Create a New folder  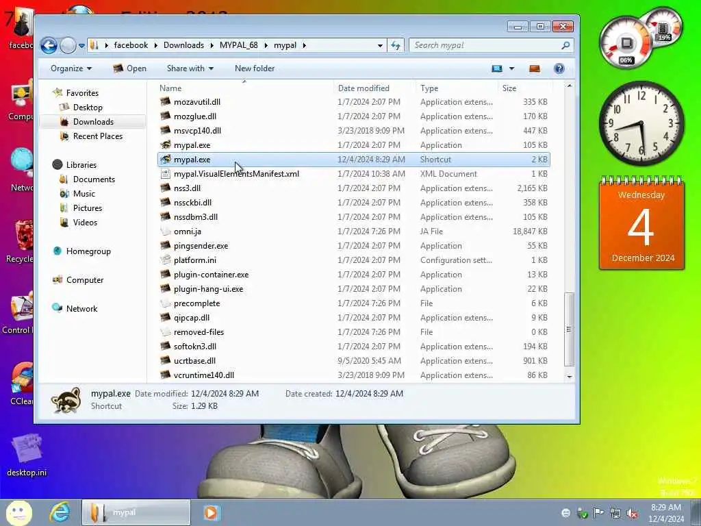click(255, 68)
